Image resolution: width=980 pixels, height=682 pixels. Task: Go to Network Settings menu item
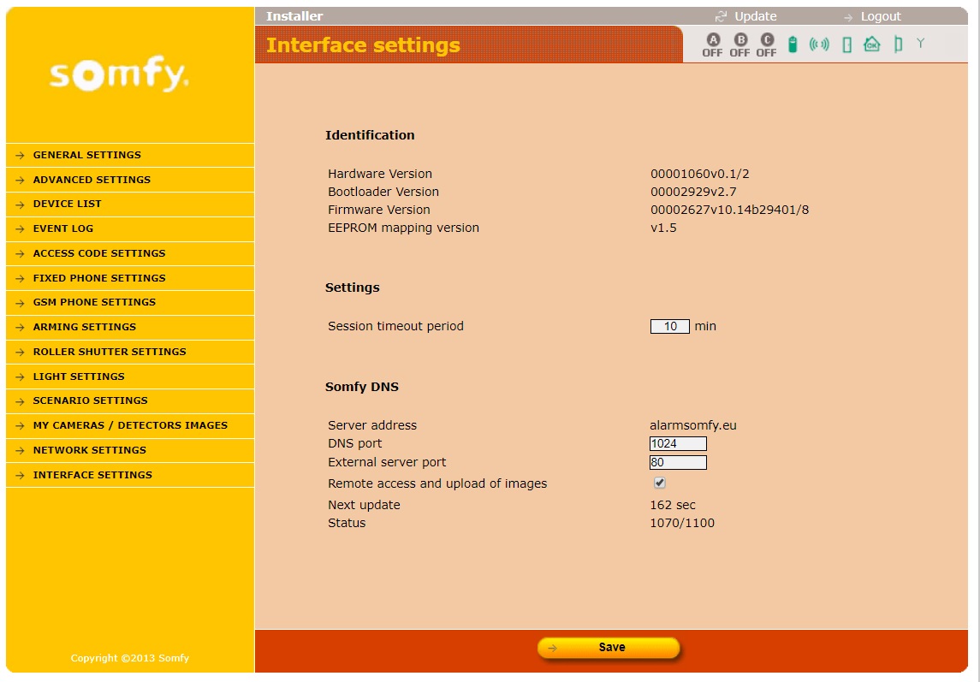pyautogui.click(x=90, y=450)
